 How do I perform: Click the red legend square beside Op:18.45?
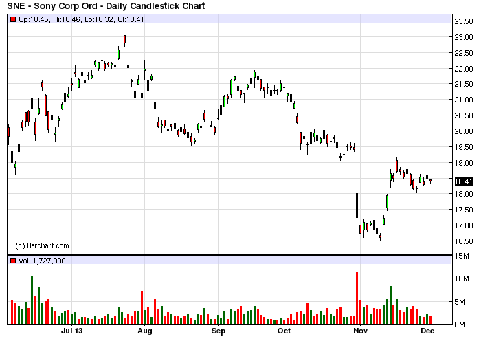coord(13,20)
